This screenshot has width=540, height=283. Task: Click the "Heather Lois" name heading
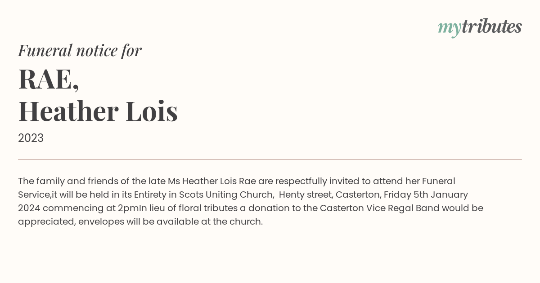[x=98, y=111]
